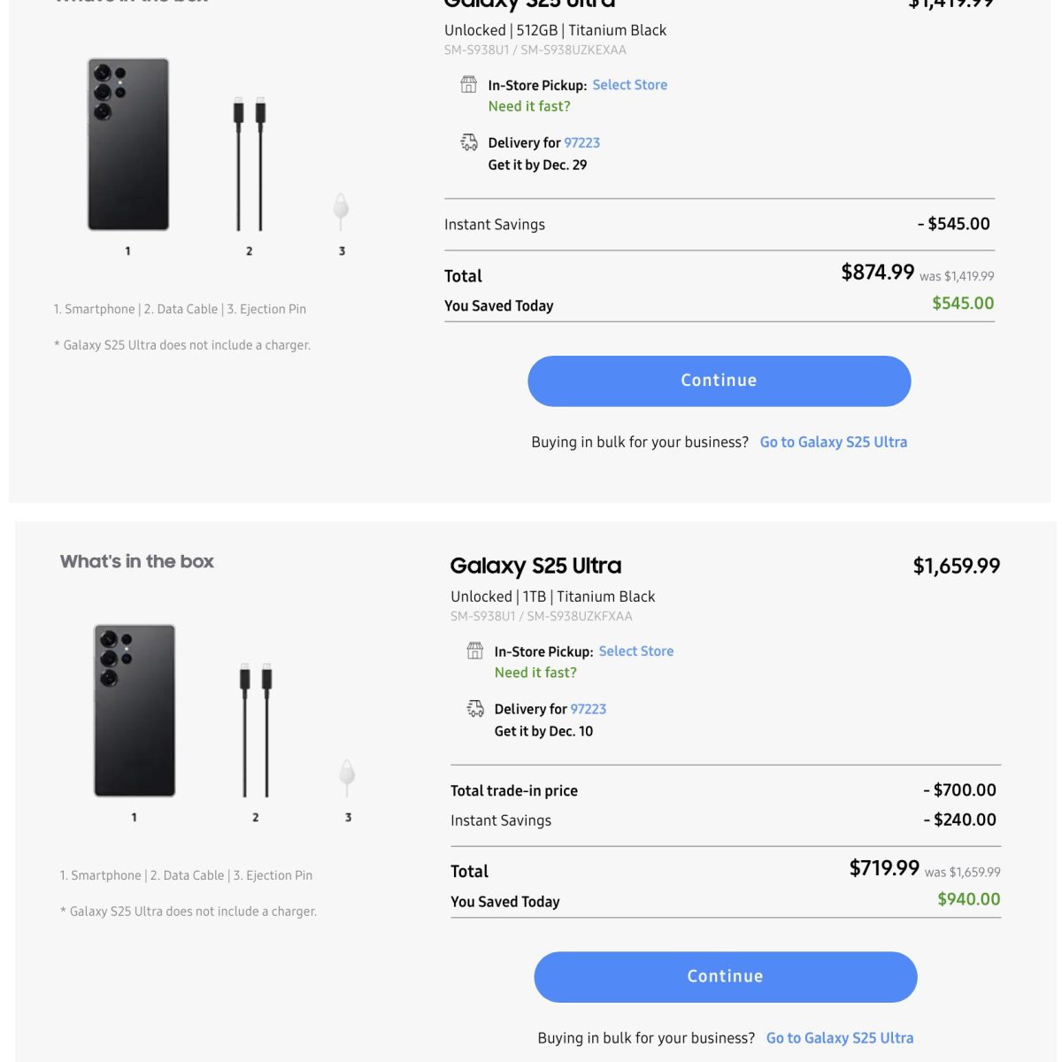Viewport: 1062px width, 1062px height.
Task: Click the store pickup icon for 1TB model
Action: point(474,651)
